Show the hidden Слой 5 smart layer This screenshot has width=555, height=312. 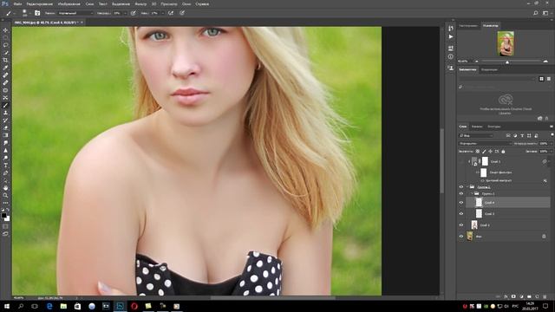(x=461, y=161)
